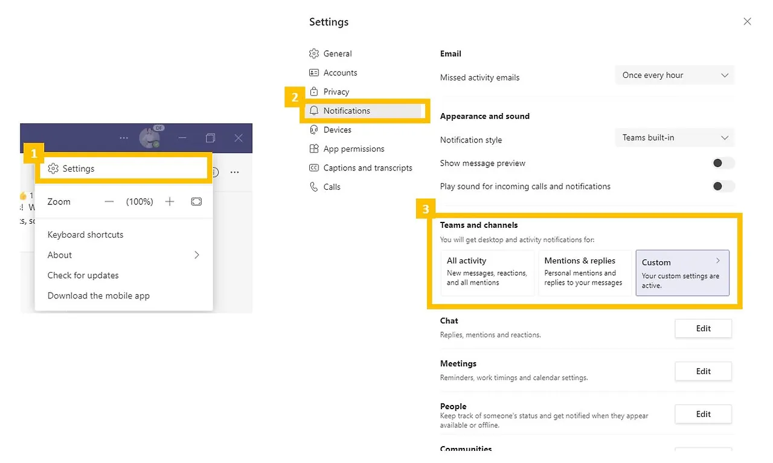Screen dimensions: 773x463
Task: Open the Custom notifications card chevron
Action: coord(718,261)
